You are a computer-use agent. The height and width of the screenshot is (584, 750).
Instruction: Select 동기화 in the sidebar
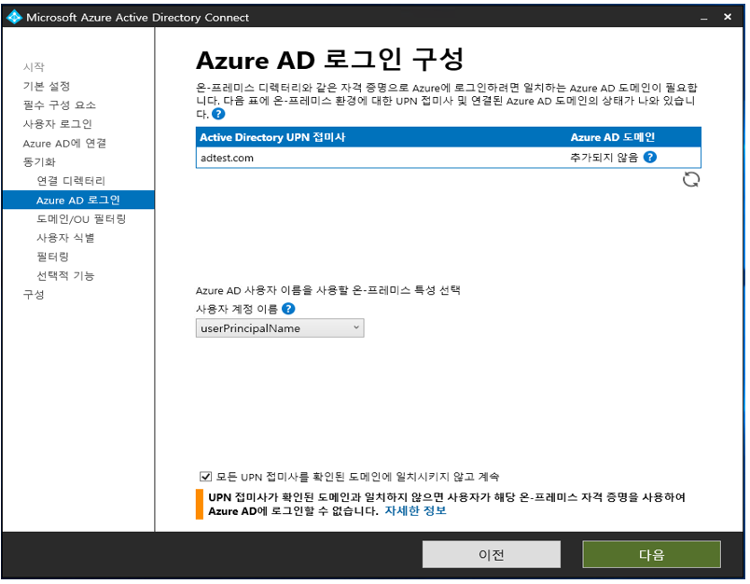(39, 161)
